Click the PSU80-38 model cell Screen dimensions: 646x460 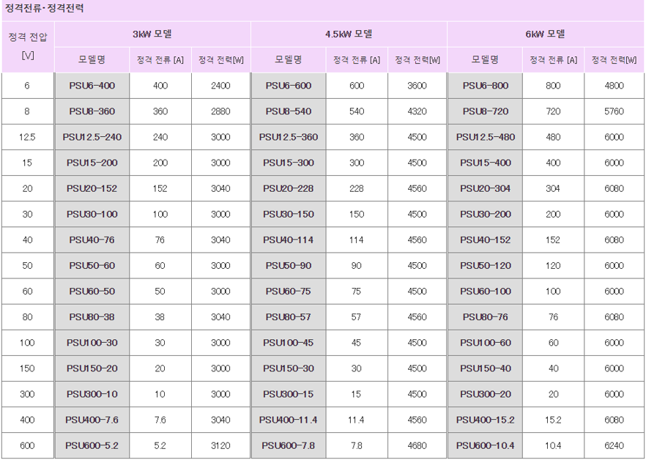[92, 317]
